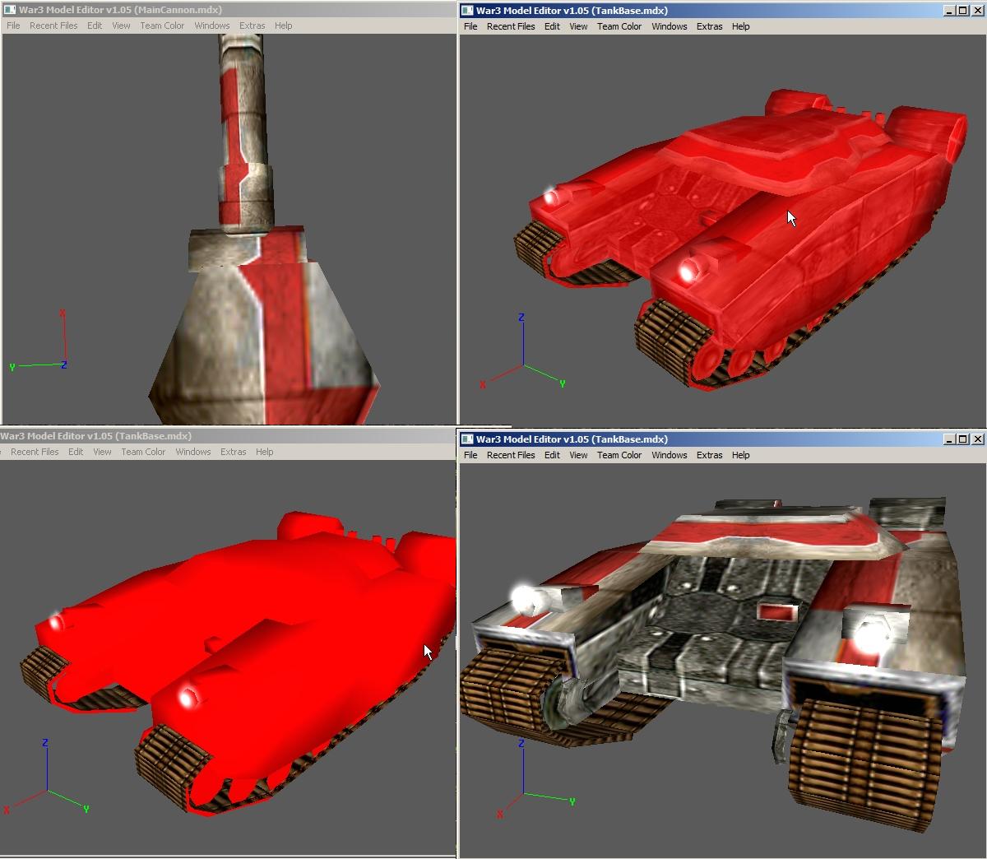Open Windows menu in gray tank window
Screen dimensions: 987x859
670,455
